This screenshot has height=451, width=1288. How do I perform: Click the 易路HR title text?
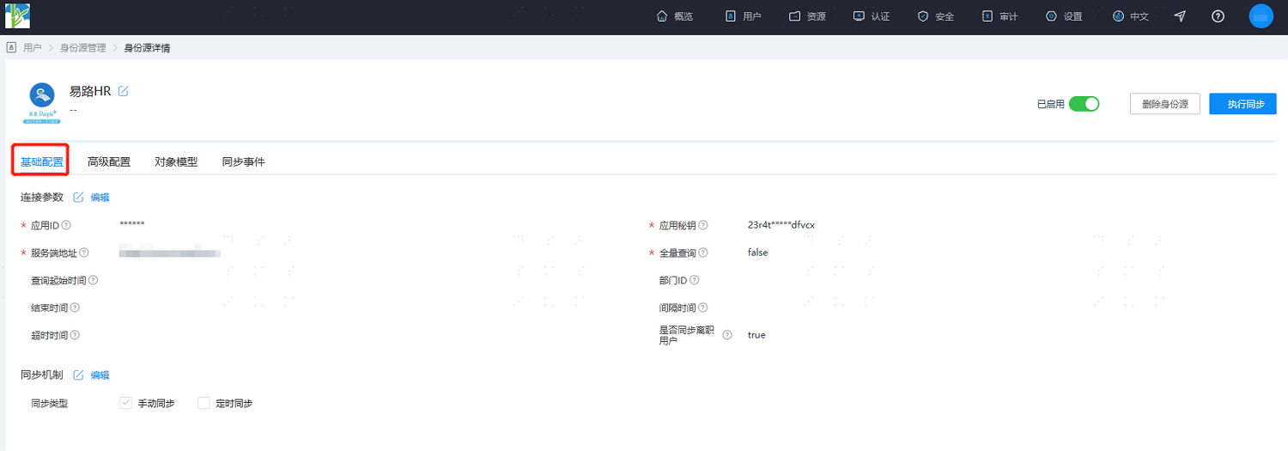(x=90, y=91)
